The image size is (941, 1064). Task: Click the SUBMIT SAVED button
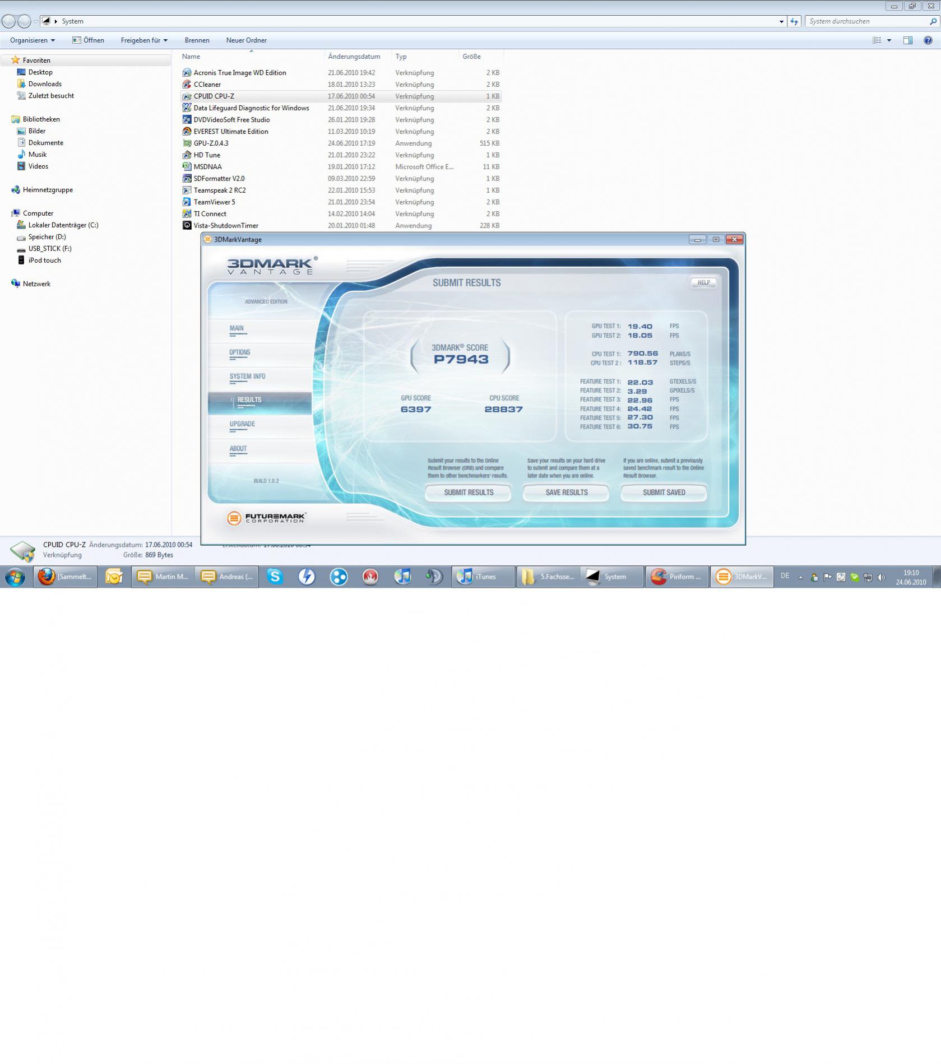click(x=664, y=492)
